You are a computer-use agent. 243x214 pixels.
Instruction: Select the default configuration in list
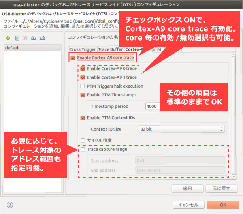point(12,48)
